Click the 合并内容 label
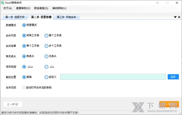The height and width of the screenshot is (115, 182). [11, 36]
